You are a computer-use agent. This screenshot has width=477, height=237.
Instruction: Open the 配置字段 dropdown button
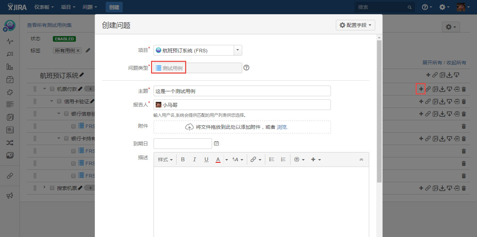(355, 25)
